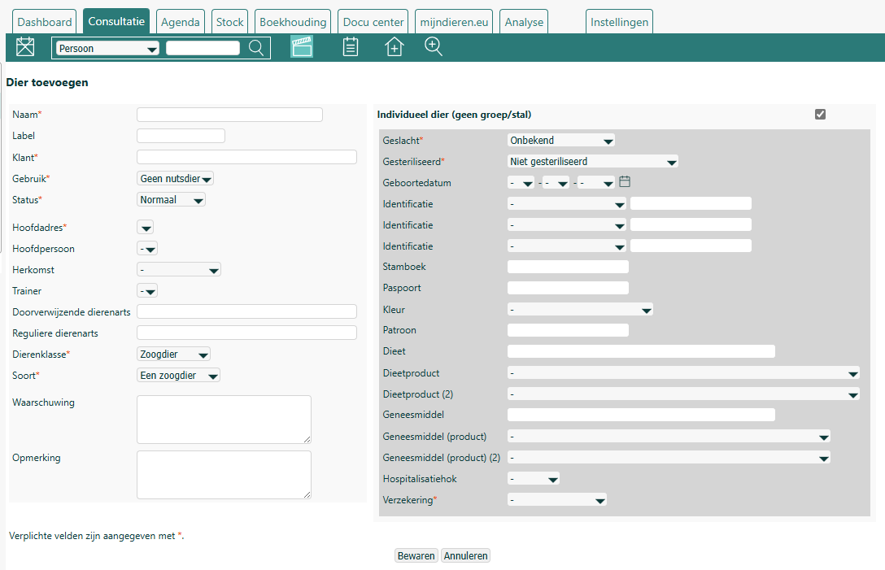Expand the Hoofdadres dropdown
This screenshot has width=885, height=570.
tap(145, 228)
